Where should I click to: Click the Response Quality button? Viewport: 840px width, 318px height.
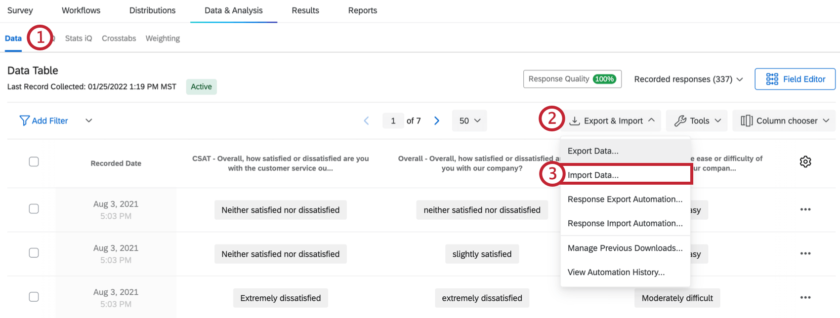pyautogui.click(x=572, y=79)
